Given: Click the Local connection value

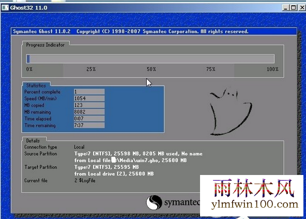Looking at the screenshot, I should point(79,147).
